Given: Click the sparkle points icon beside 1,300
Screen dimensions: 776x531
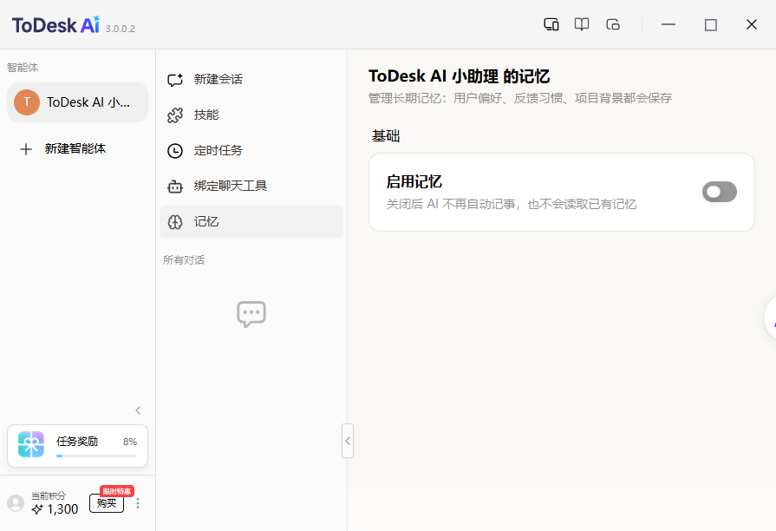Looking at the screenshot, I should coord(37,509).
